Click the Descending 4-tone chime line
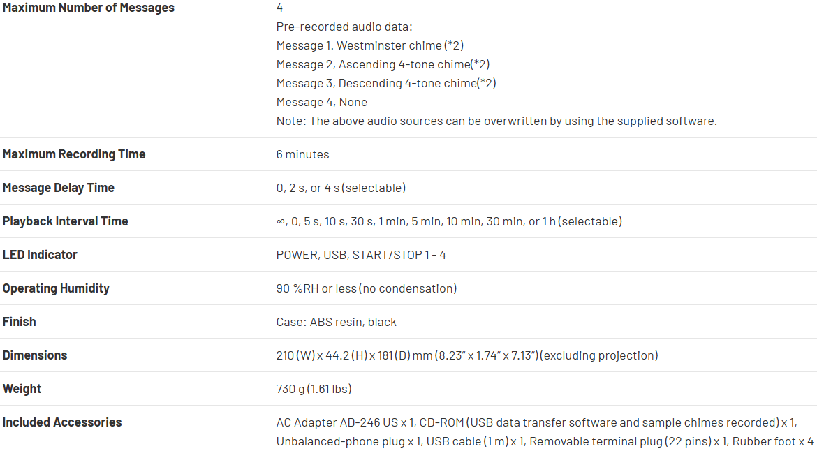 tap(386, 83)
